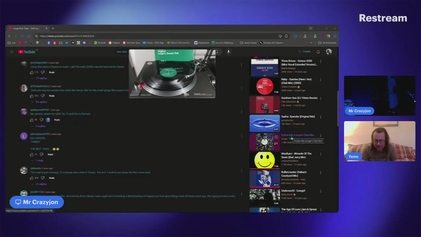This screenshot has height=237, width=421.
Task: Open more options for Sasha Xpander video
Action: point(321,117)
